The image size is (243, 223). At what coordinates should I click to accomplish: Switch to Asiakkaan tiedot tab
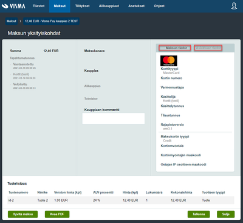pyautogui.click(x=208, y=48)
